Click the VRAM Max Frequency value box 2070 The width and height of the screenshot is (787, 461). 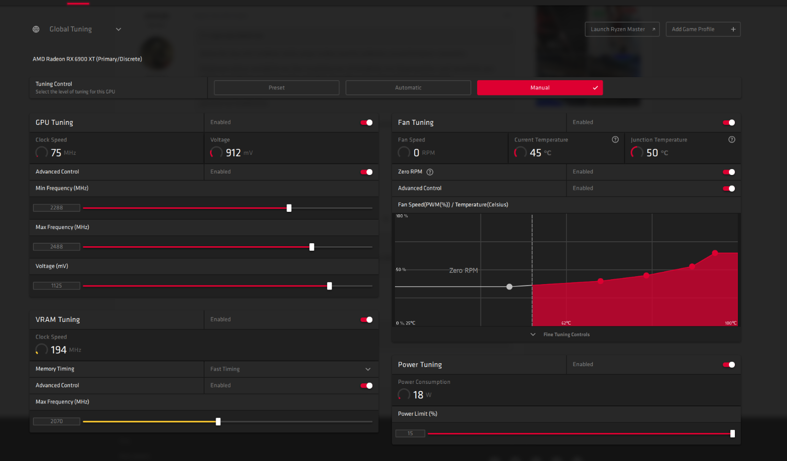tap(57, 421)
